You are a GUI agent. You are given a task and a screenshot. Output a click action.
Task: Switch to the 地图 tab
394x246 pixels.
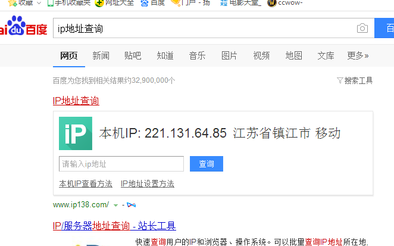point(293,56)
